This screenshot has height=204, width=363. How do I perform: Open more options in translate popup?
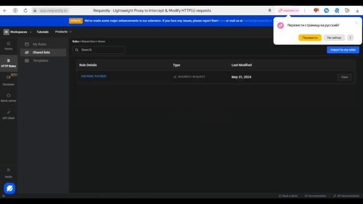tap(351, 38)
